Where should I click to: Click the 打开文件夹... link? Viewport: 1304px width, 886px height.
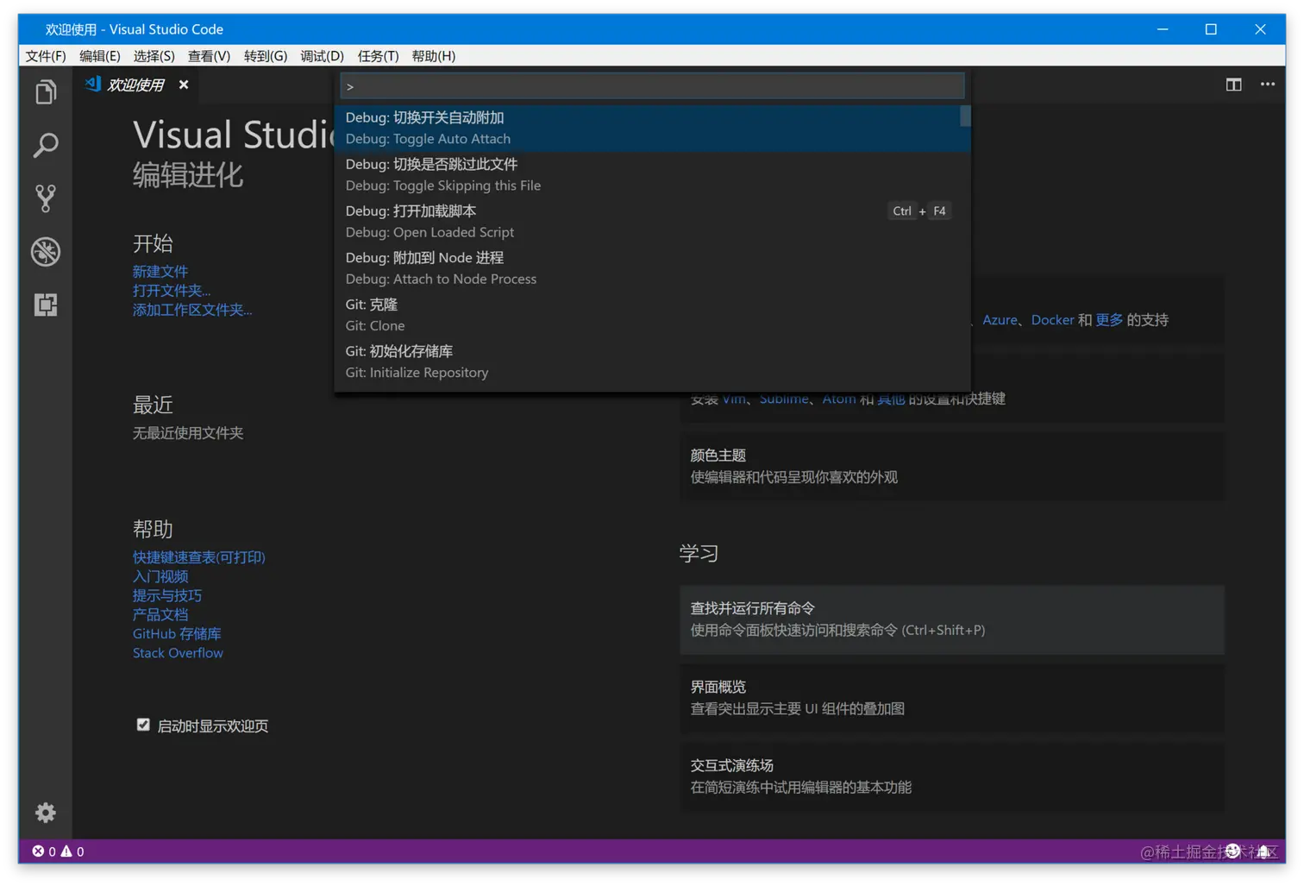point(172,291)
